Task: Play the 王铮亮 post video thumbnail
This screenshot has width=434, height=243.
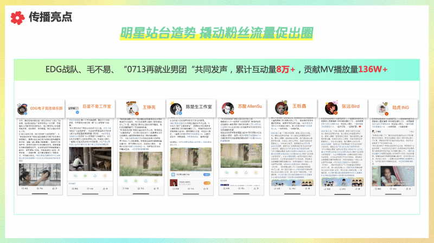Action: (x=141, y=164)
